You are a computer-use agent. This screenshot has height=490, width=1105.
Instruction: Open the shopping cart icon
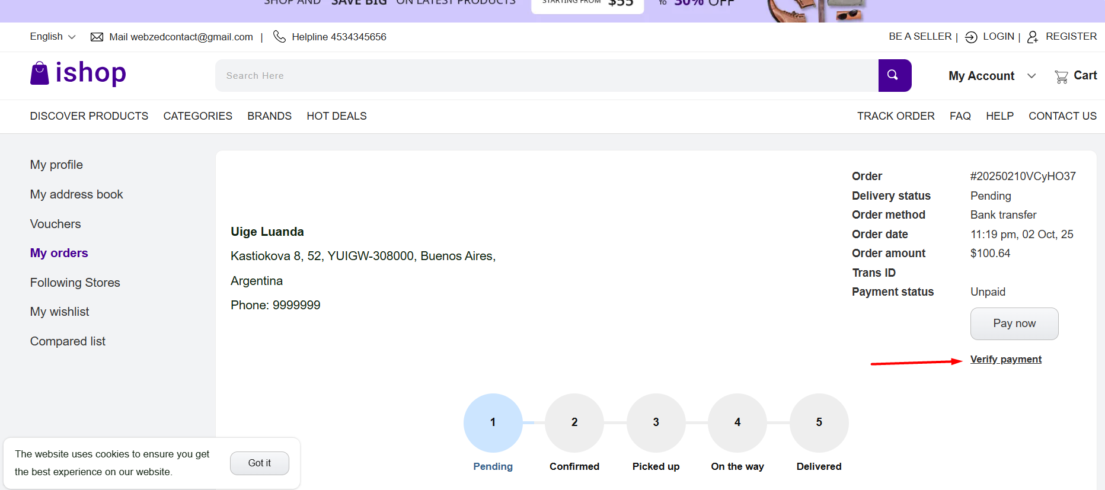tap(1061, 76)
